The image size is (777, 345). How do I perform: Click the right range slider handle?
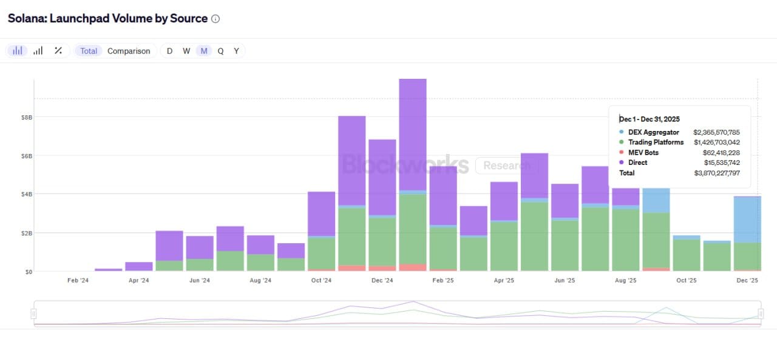click(x=761, y=313)
